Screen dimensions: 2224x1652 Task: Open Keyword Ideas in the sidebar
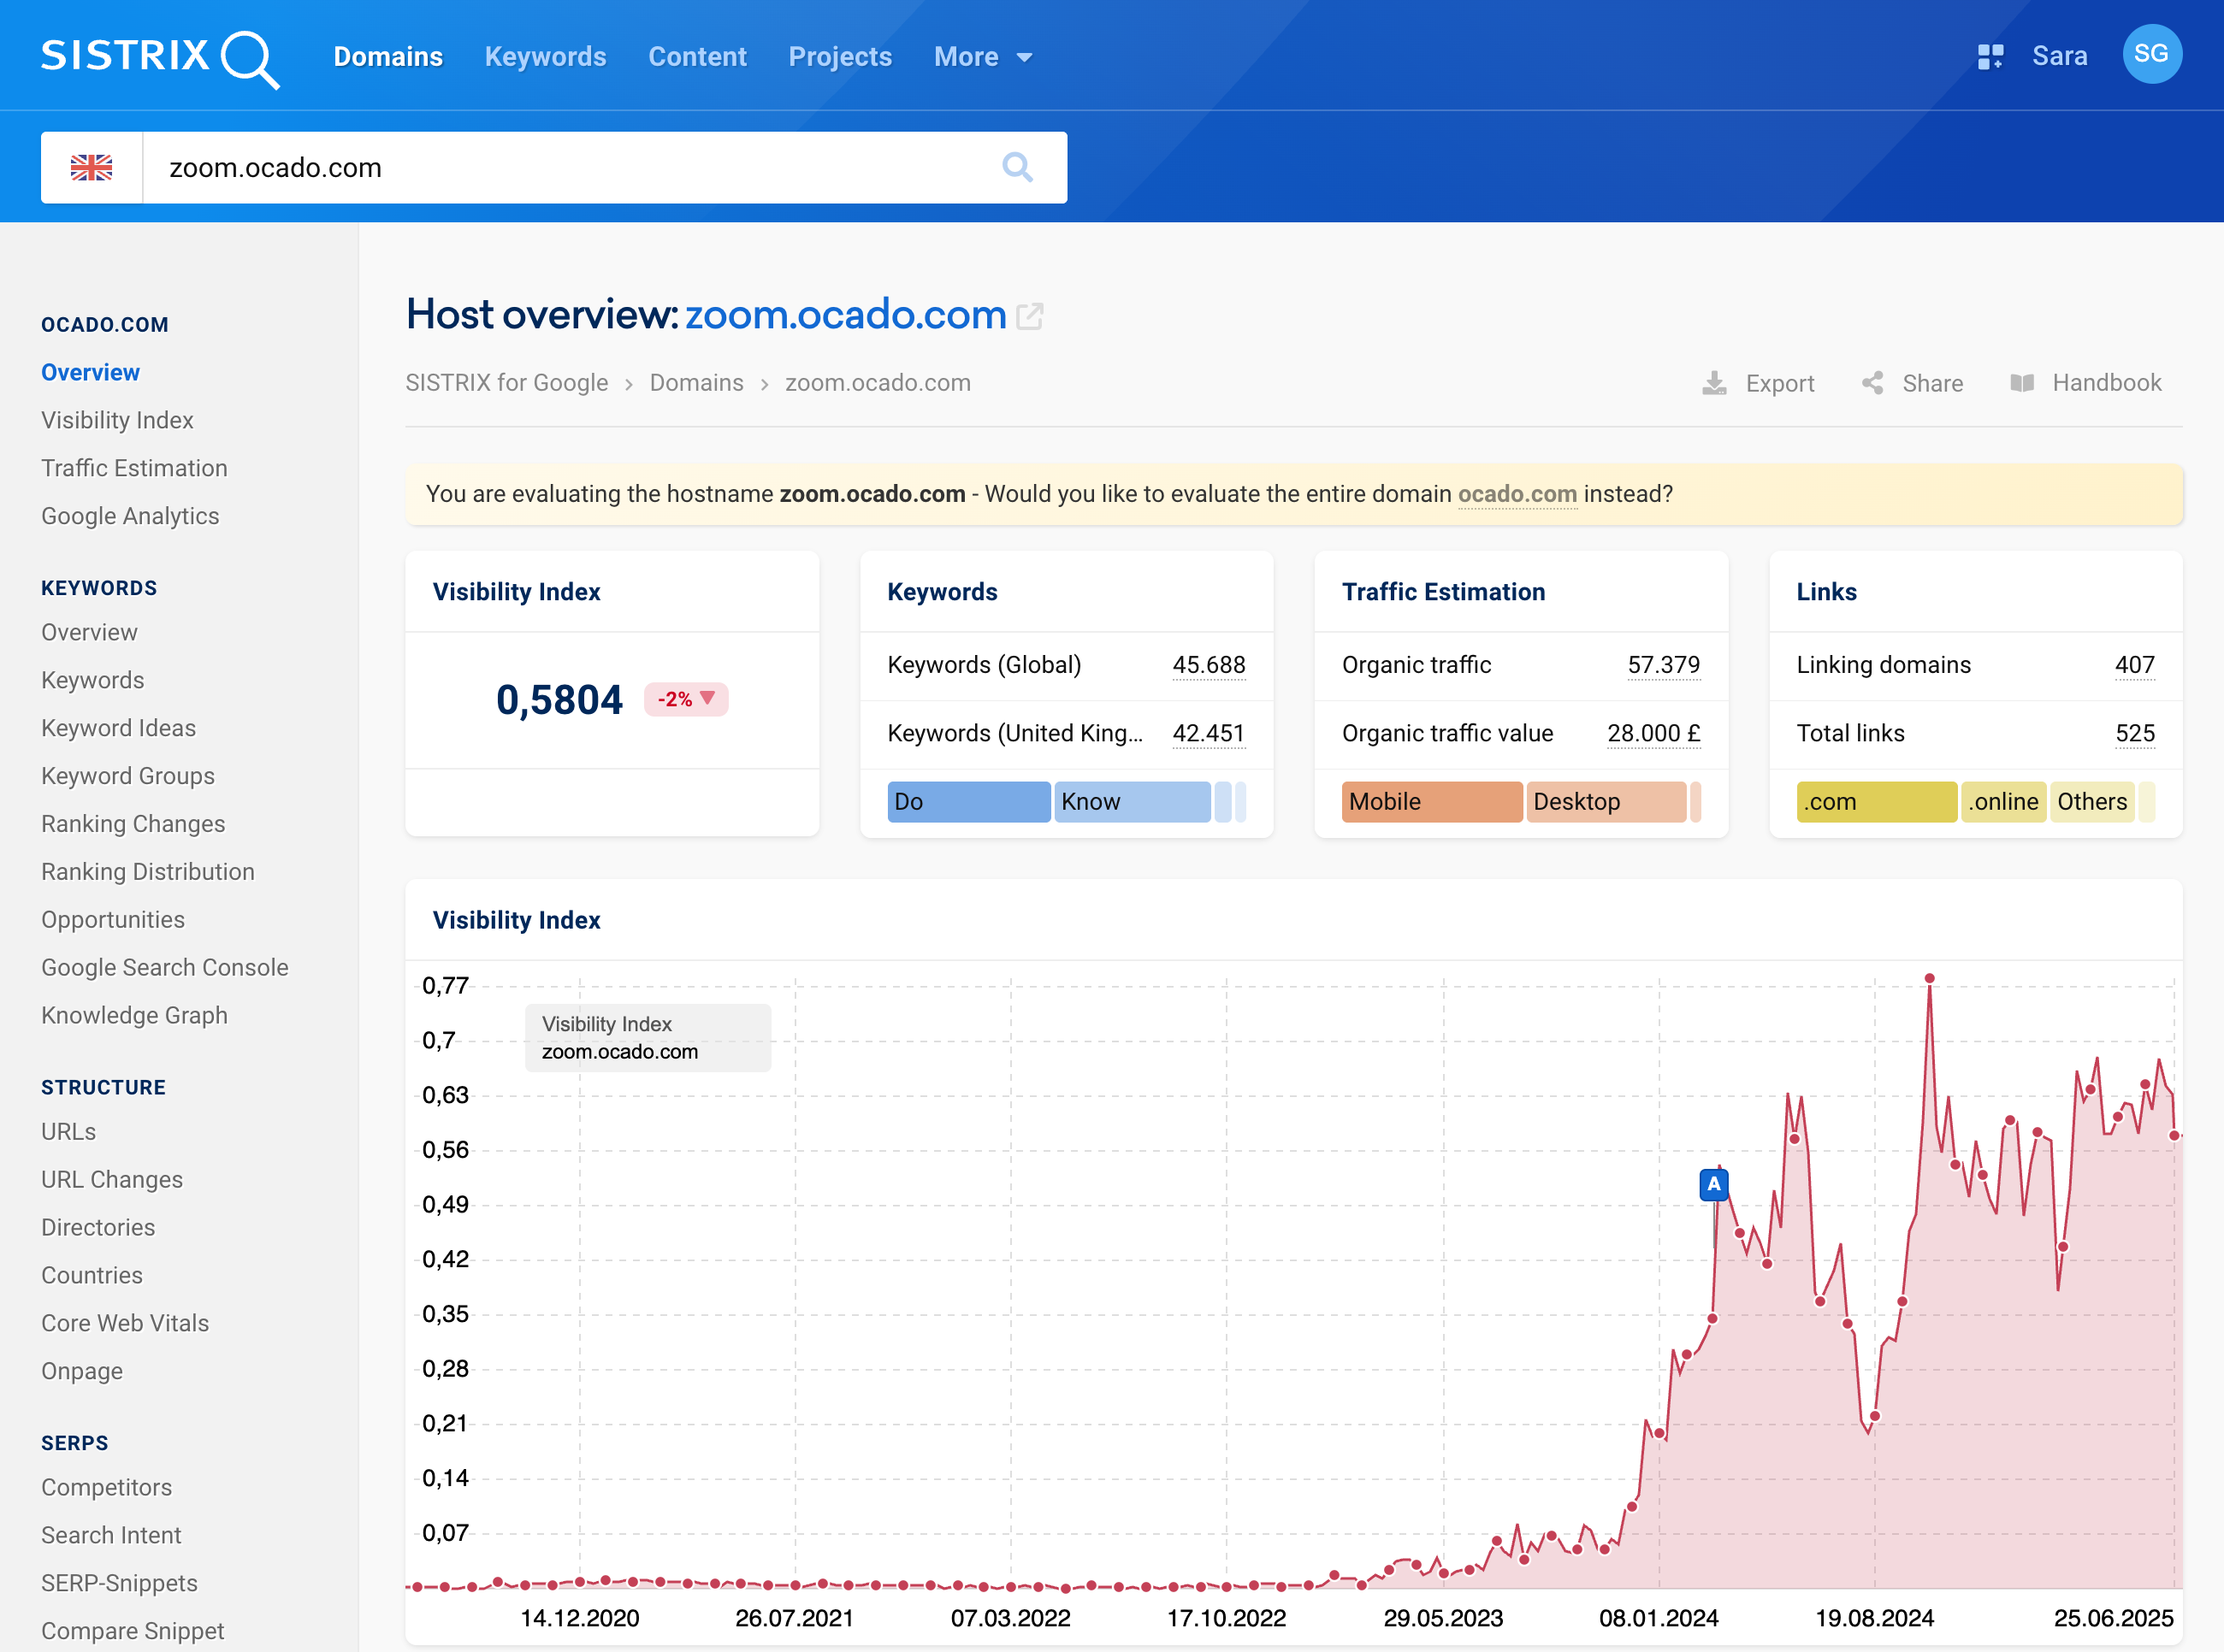pos(118,728)
